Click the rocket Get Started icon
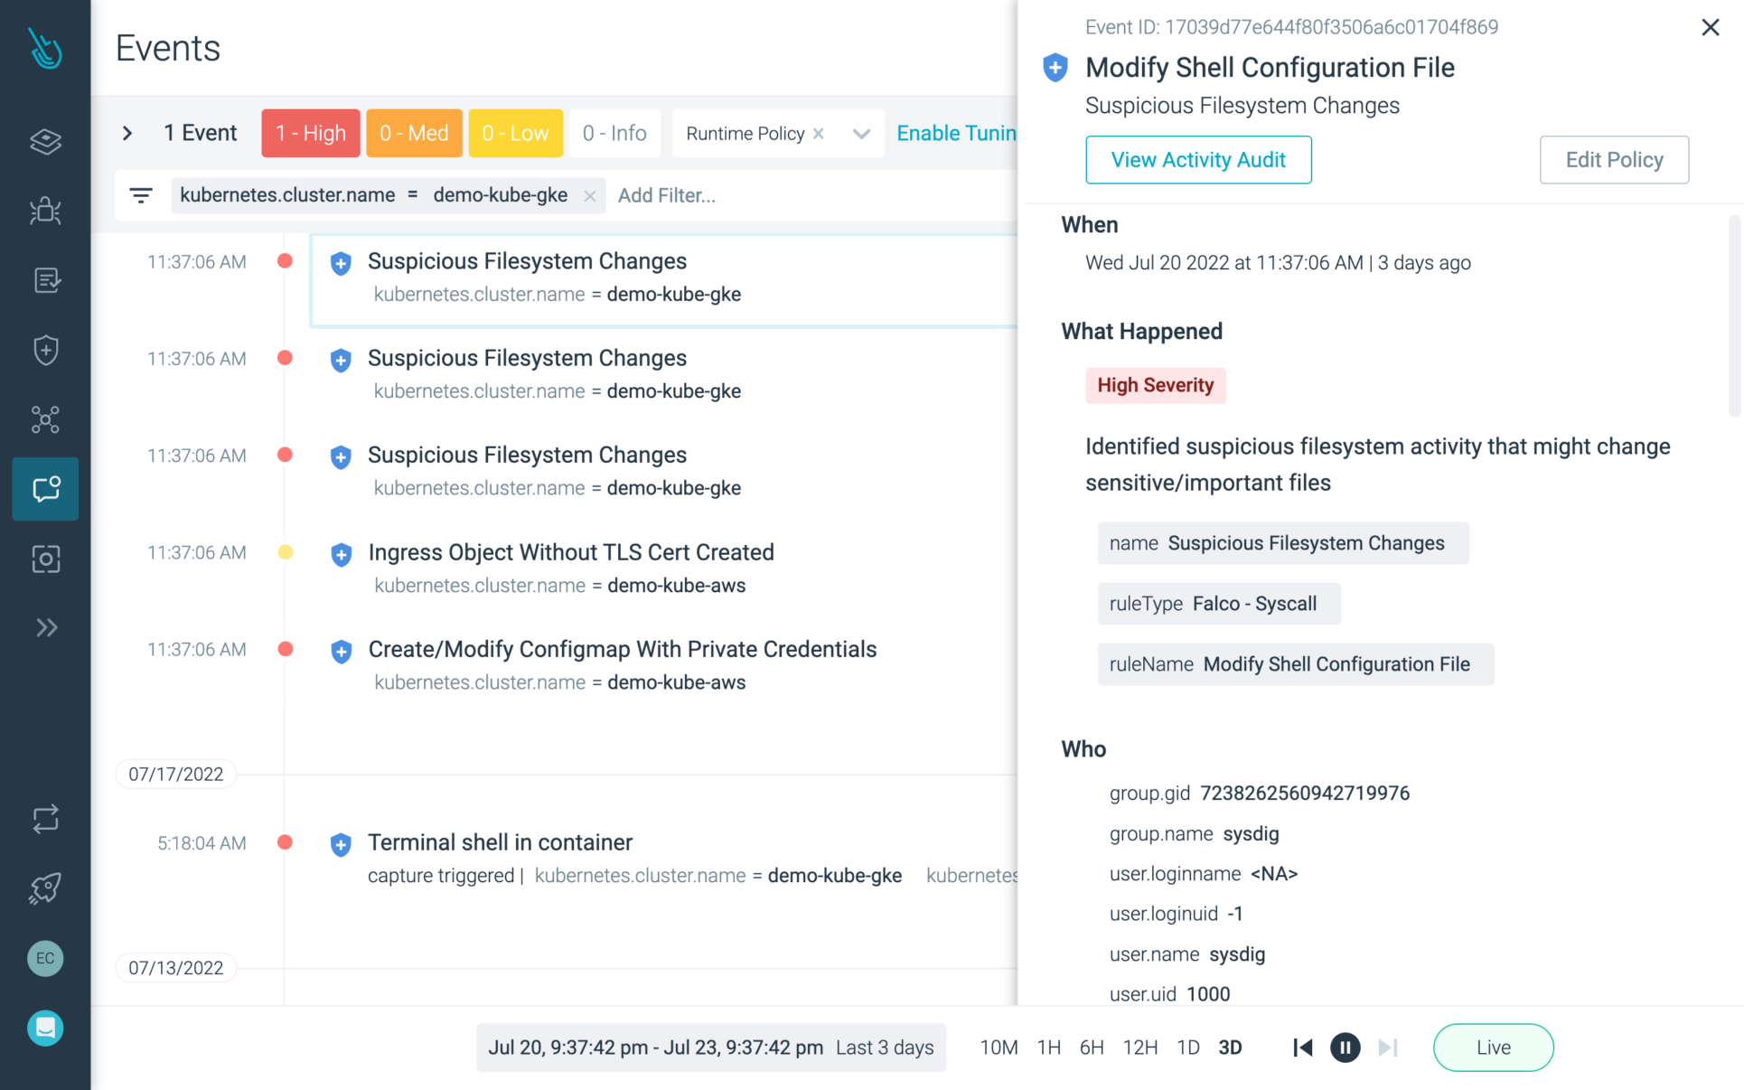The width and height of the screenshot is (1744, 1090). [45, 888]
